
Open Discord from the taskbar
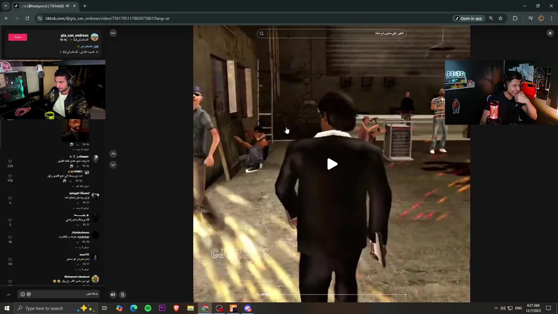coord(248,308)
